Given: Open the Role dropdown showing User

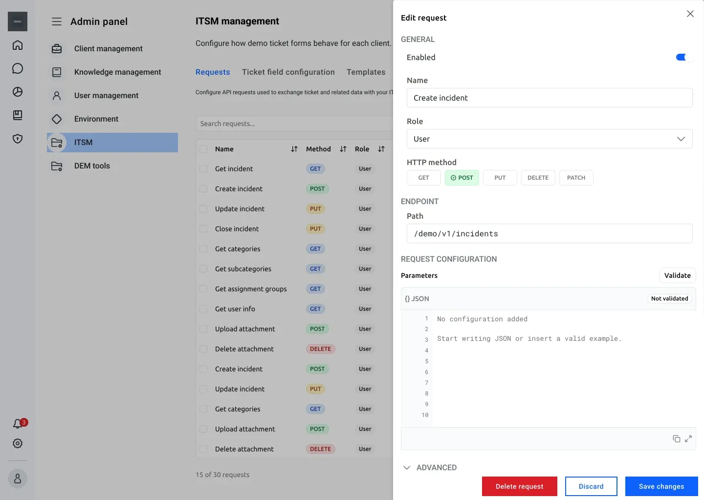Looking at the screenshot, I should (x=550, y=139).
